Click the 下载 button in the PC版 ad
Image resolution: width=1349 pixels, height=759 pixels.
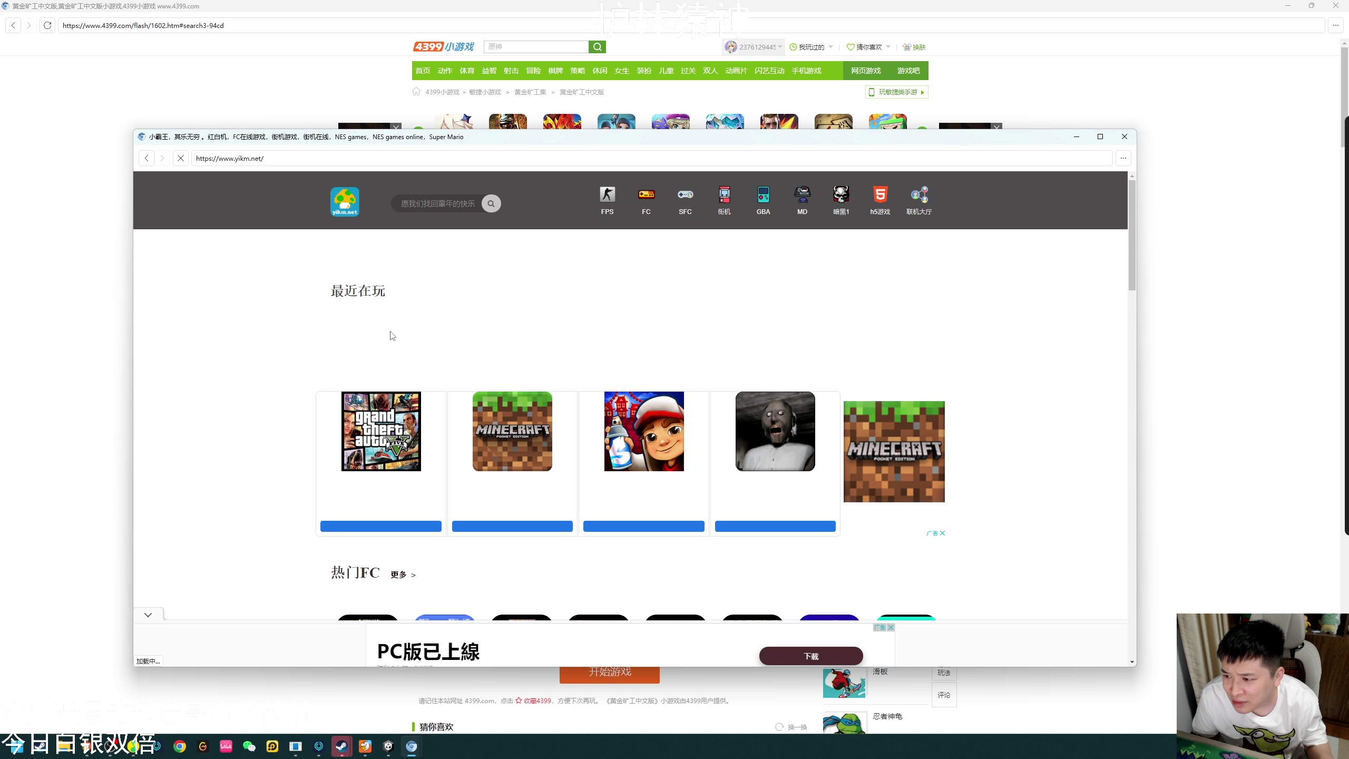pos(811,656)
